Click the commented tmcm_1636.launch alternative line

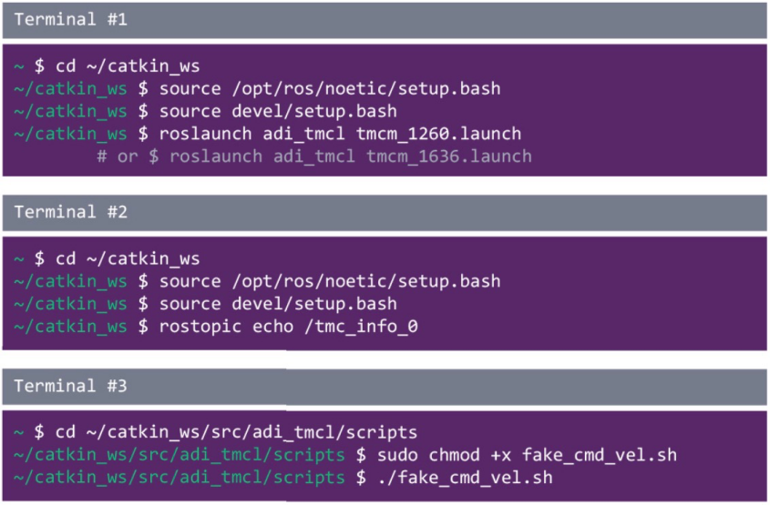pyautogui.click(x=314, y=157)
